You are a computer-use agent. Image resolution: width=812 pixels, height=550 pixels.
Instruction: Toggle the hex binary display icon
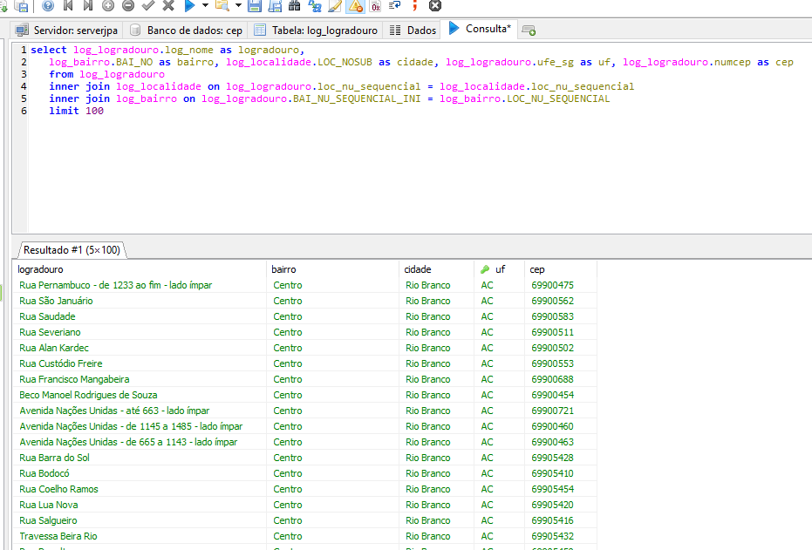coord(375,5)
